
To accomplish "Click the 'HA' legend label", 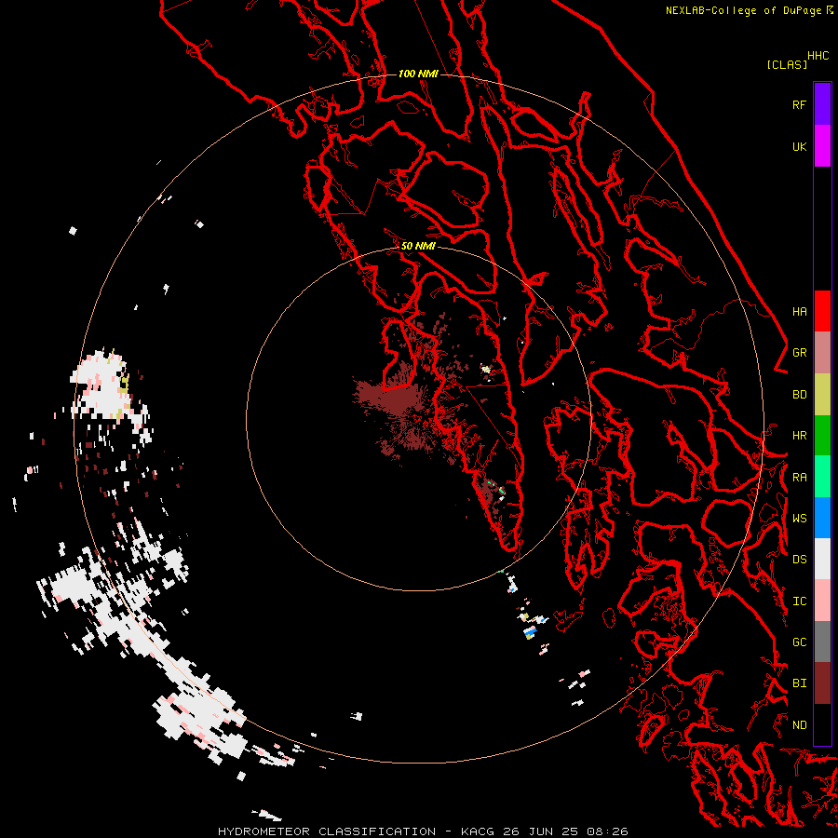I will [x=799, y=312].
